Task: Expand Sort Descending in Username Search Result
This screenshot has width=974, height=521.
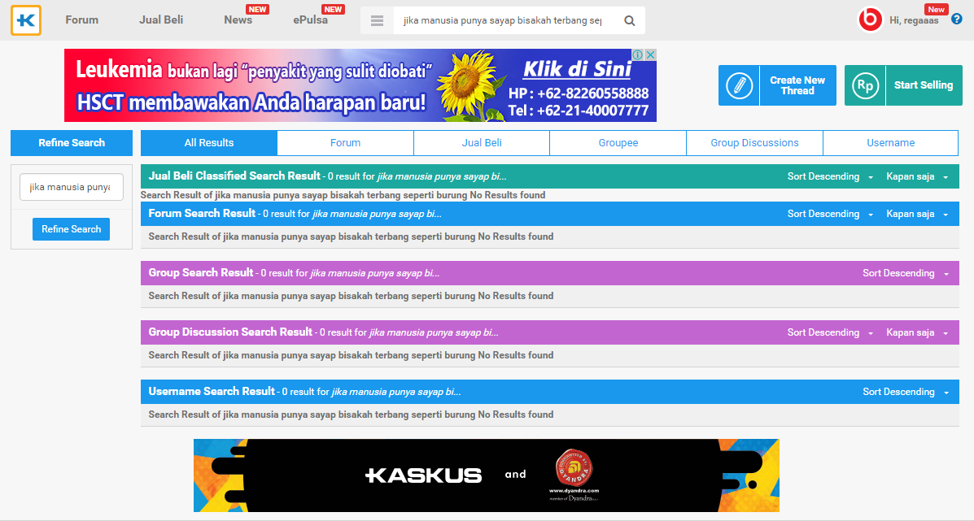Action: pyautogui.click(x=905, y=392)
